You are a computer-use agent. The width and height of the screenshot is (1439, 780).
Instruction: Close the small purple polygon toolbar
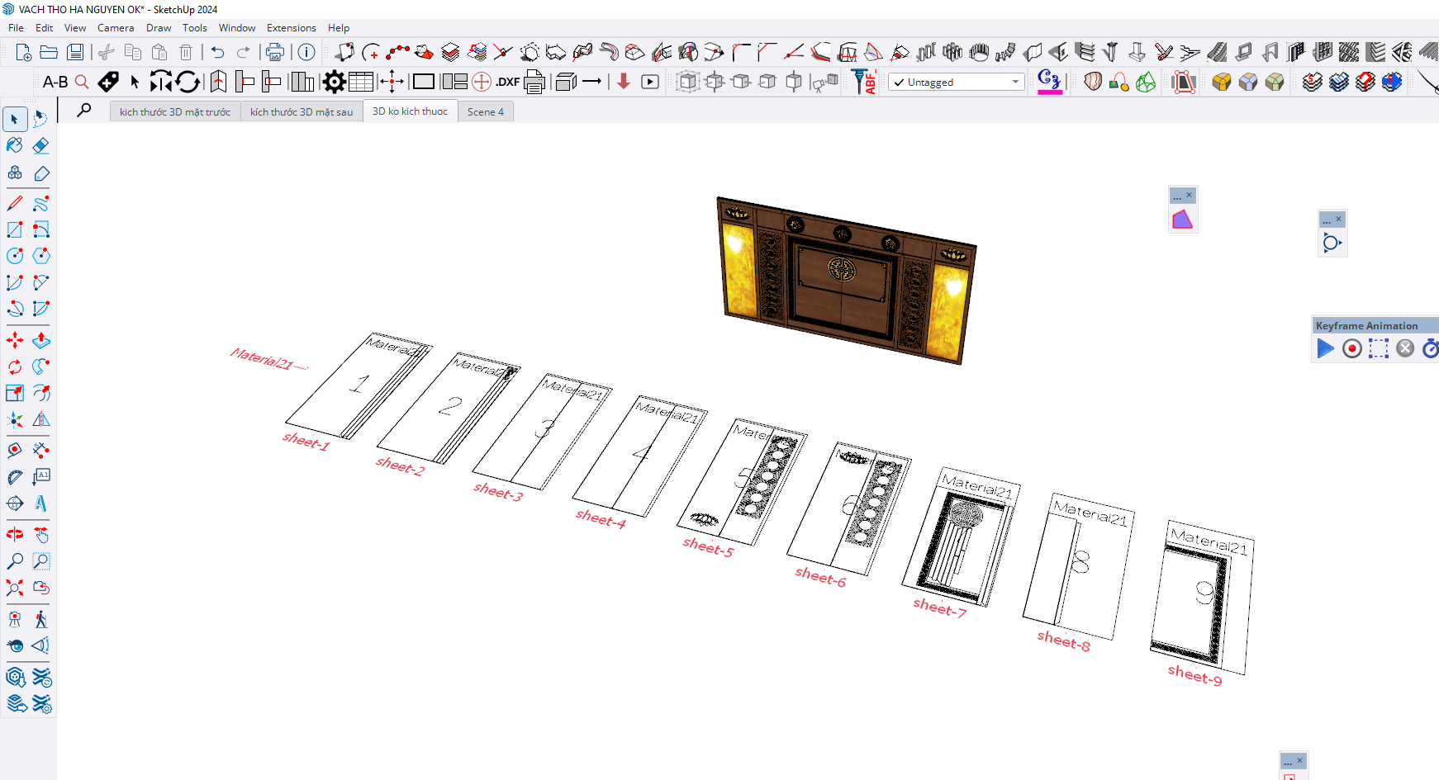point(1189,196)
